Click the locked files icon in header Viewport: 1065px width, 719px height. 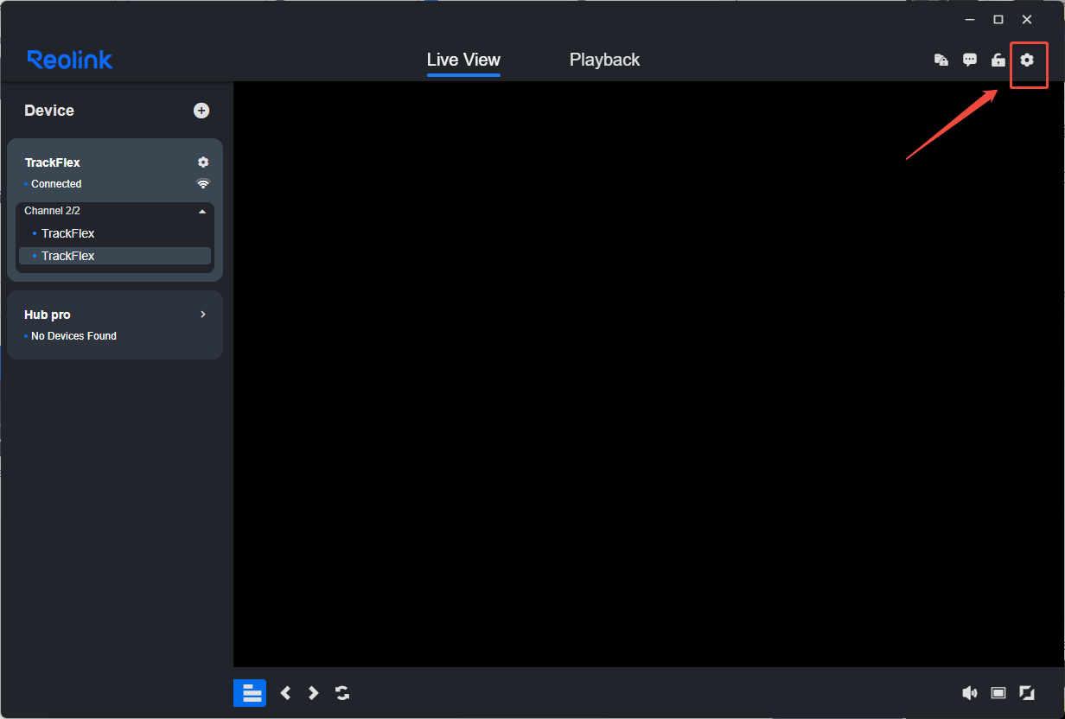tap(941, 60)
